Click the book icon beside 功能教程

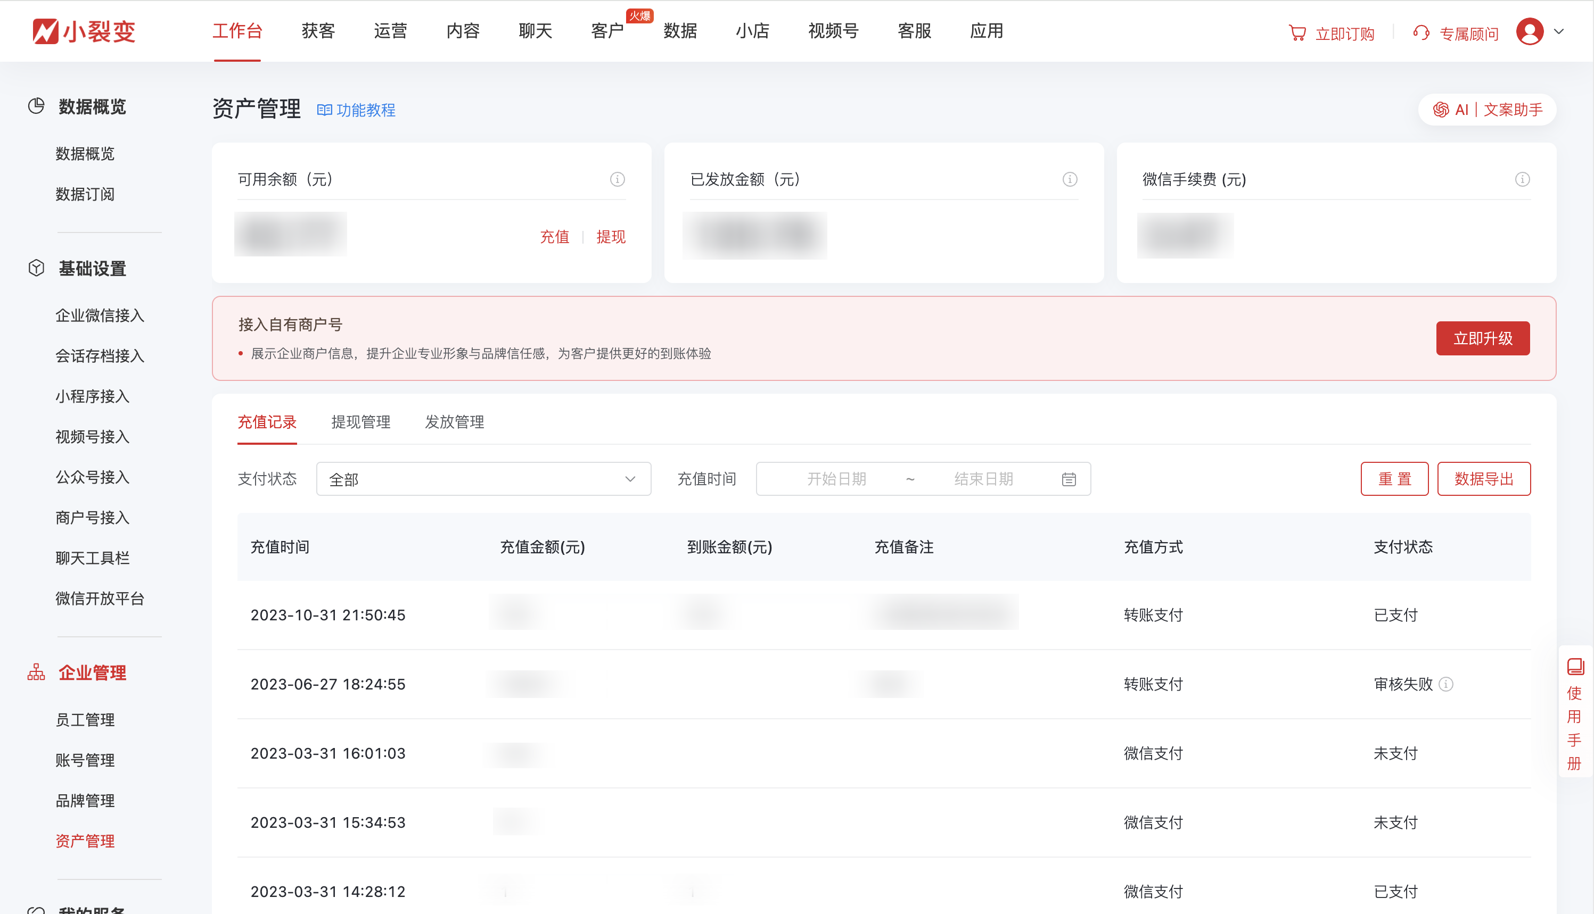pos(324,111)
